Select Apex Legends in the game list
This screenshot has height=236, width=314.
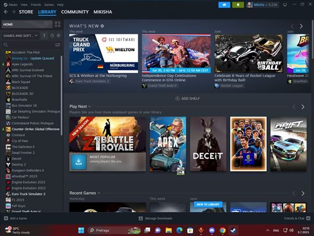[22, 64]
